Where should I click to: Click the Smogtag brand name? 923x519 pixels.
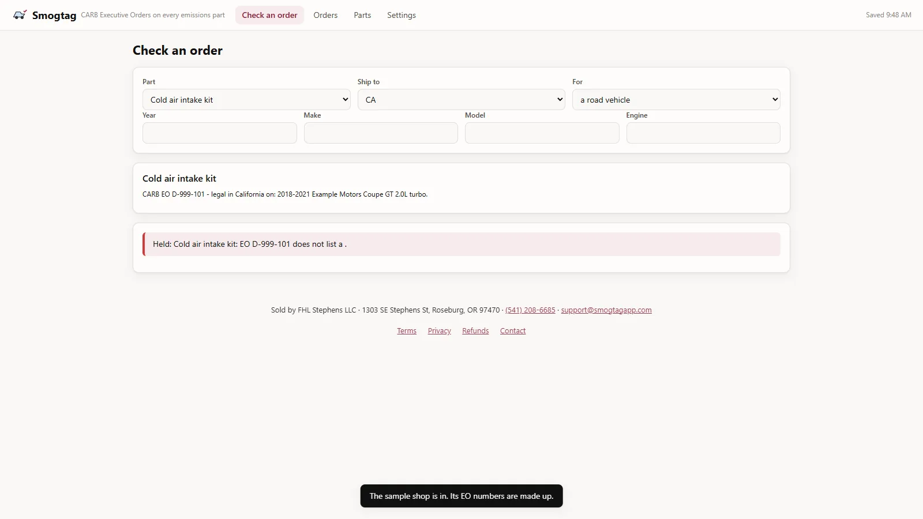click(x=54, y=16)
